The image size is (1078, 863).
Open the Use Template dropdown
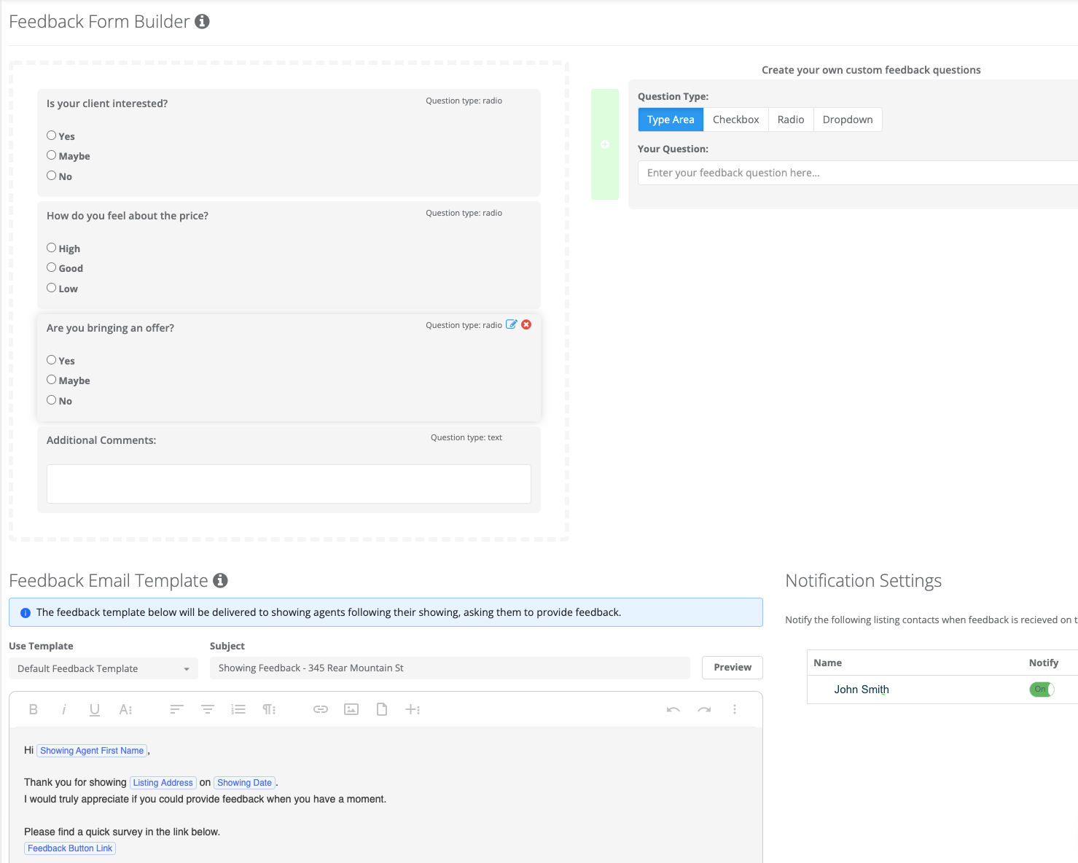click(103, 668)
